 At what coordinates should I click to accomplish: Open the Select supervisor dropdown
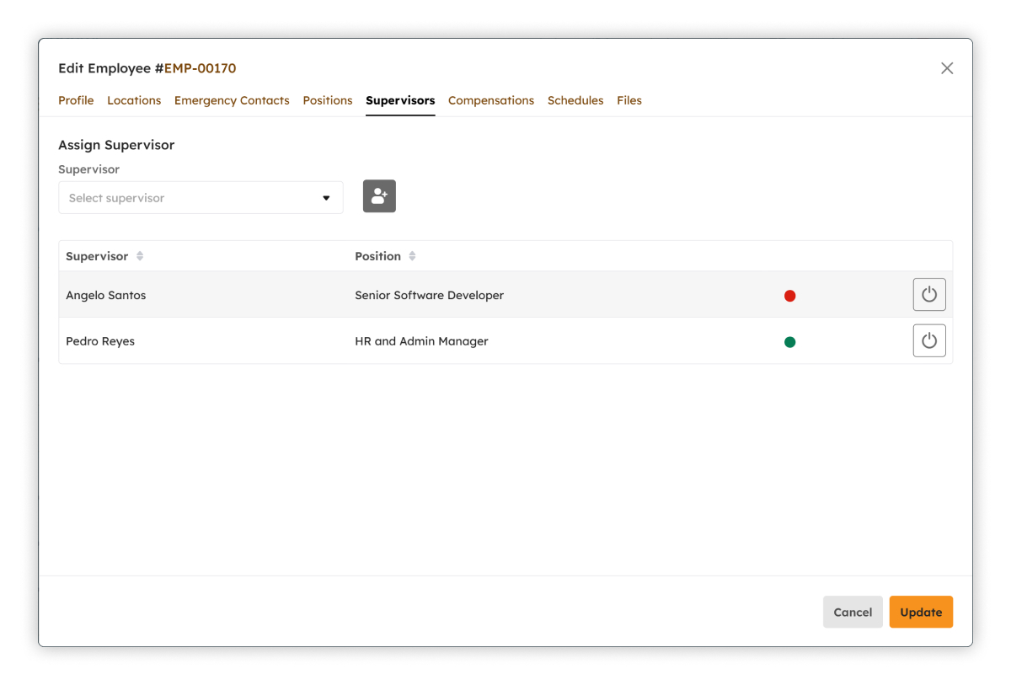201,198
